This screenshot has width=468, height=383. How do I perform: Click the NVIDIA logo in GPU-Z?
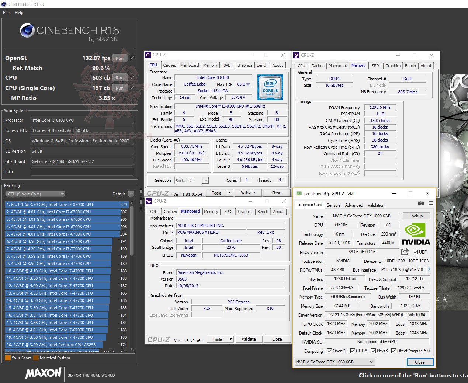coord(416,235)
